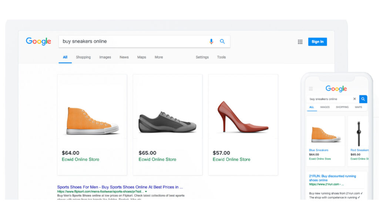
Task: Click the Google logo on the phone
Action: (x=336, y=89)
